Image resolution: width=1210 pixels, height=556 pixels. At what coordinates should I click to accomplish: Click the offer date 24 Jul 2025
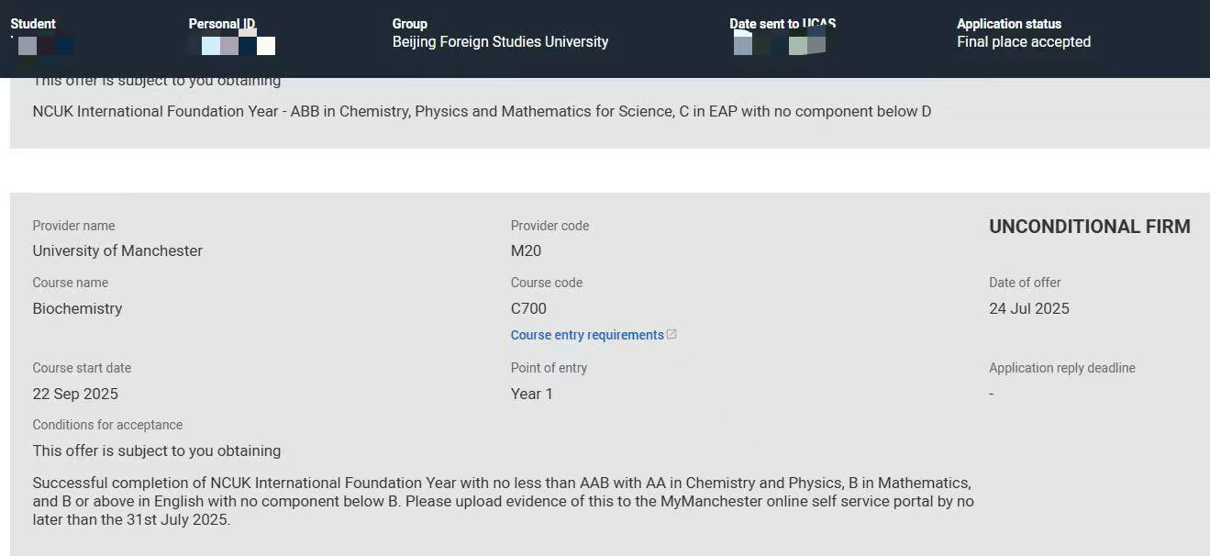point(1028,308)
